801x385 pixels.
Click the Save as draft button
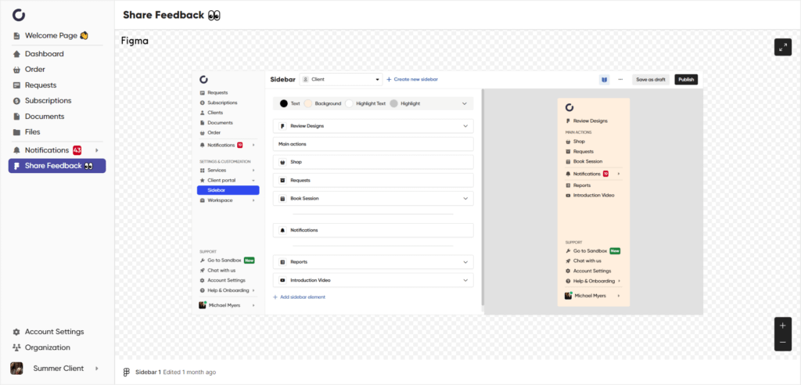(x=651, y=79)
